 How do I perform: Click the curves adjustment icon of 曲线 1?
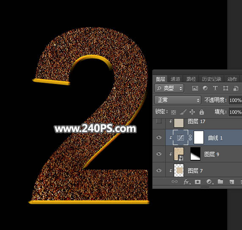181,137
